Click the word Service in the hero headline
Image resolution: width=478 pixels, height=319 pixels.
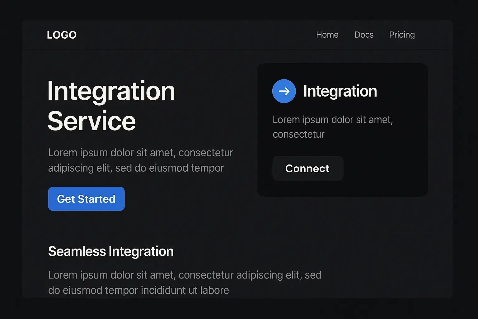pyautogui.click(x=91, y=121)
